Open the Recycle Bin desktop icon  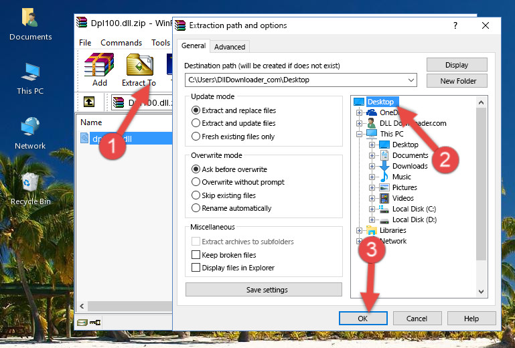click(30, 189)
